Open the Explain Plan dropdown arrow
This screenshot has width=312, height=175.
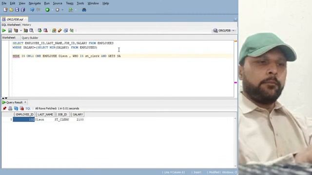point(21,31)
